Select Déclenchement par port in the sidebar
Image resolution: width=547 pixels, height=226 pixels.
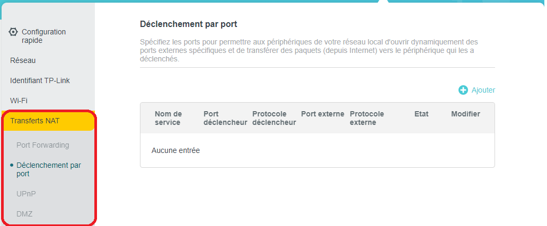[48, 169]
